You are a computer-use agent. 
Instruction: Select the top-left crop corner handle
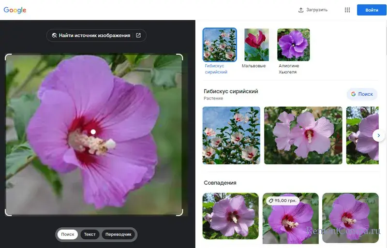click(8, 57)
